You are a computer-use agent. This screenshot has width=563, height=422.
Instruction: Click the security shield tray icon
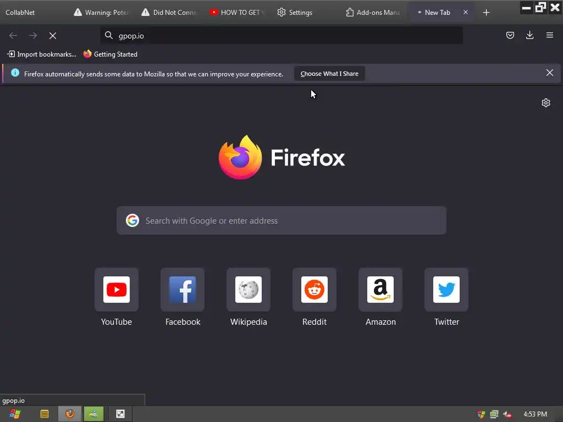(481, 414)
